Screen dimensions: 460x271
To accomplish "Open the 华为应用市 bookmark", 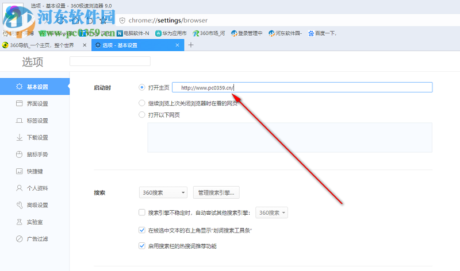I will [x=171, y=33].
